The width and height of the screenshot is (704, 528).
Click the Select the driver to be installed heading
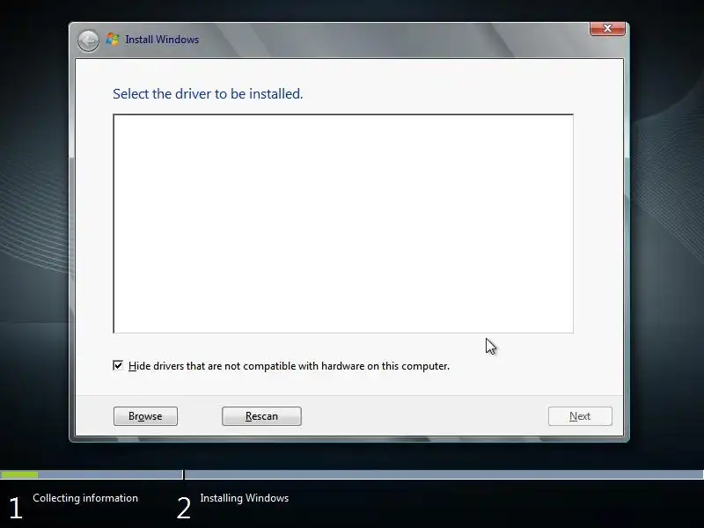click(x=208, y=94)
